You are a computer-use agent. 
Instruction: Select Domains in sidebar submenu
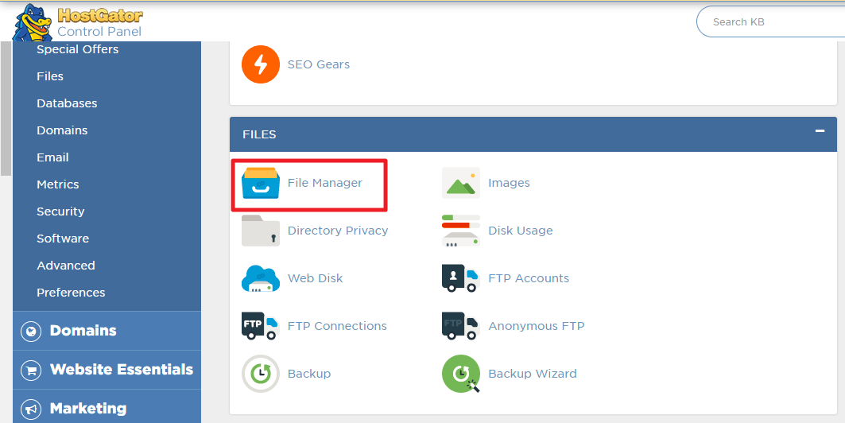[62, 130]
